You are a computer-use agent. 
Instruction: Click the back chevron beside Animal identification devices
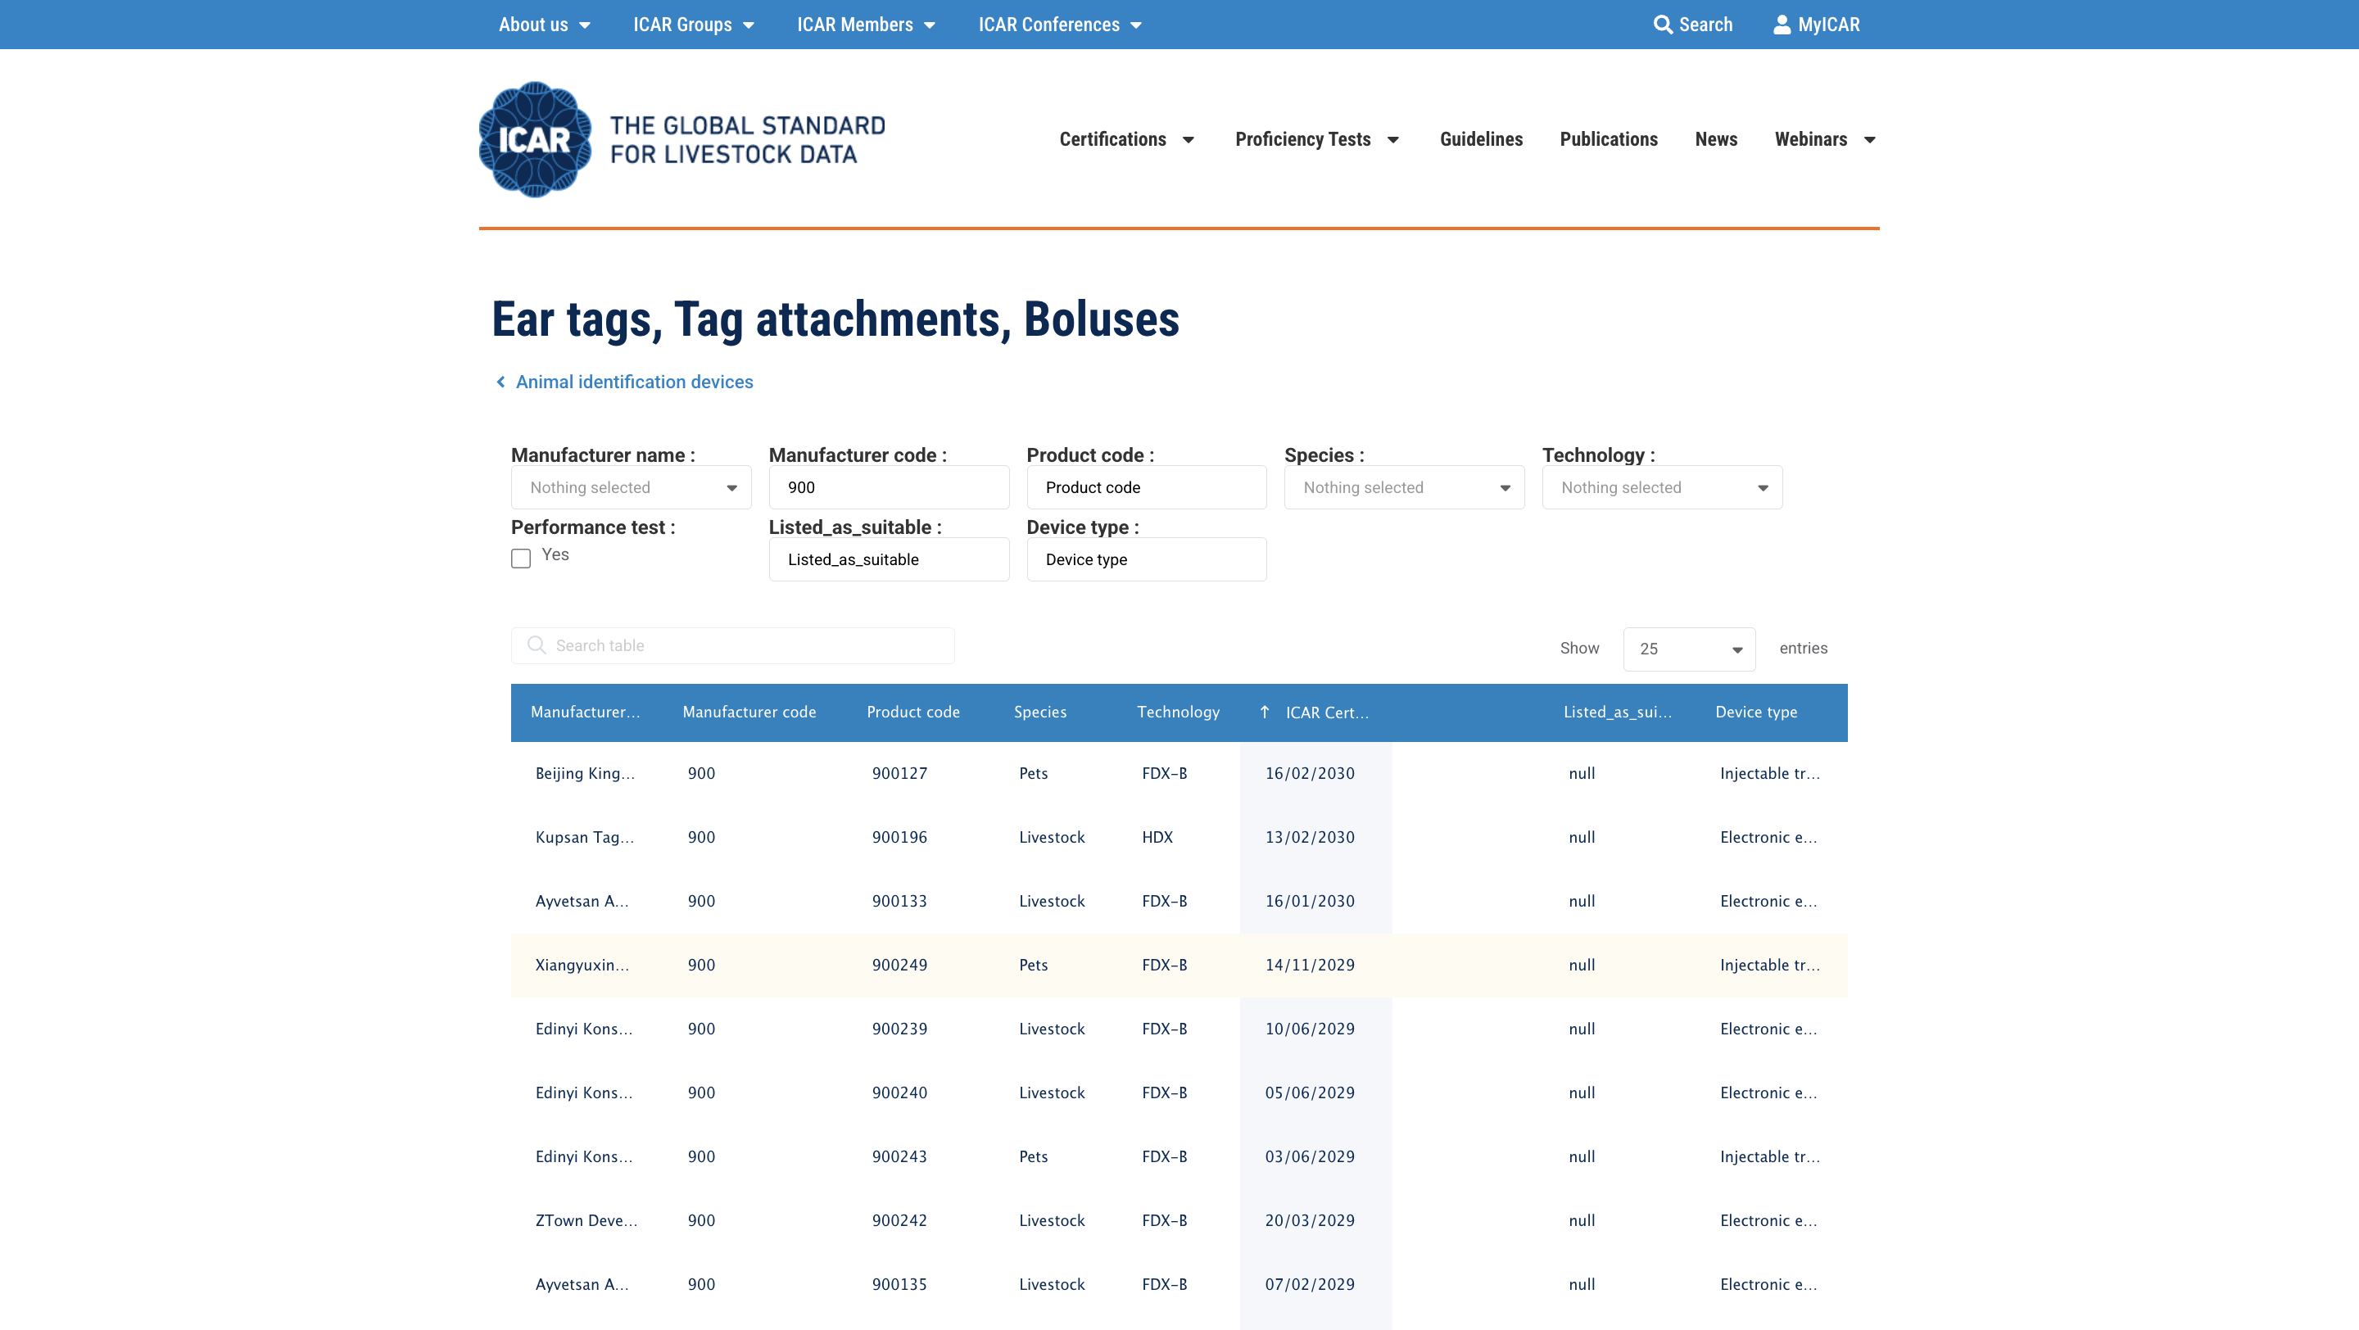click(x=500, y=382)
